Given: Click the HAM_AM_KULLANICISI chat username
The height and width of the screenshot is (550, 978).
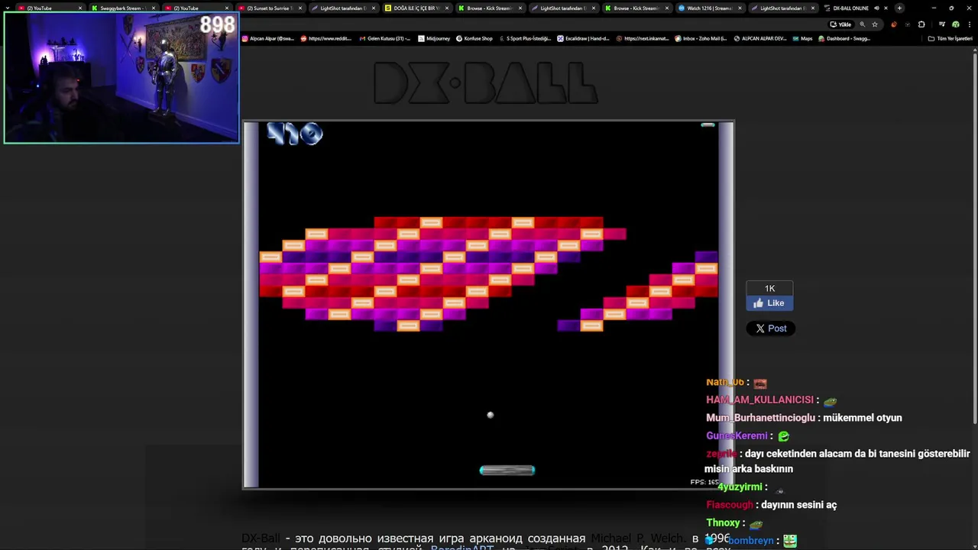Looking at the screenshot, I should click(x=759, y=400).
